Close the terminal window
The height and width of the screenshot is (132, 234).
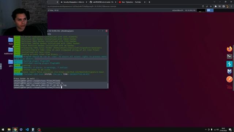point(106,31)
